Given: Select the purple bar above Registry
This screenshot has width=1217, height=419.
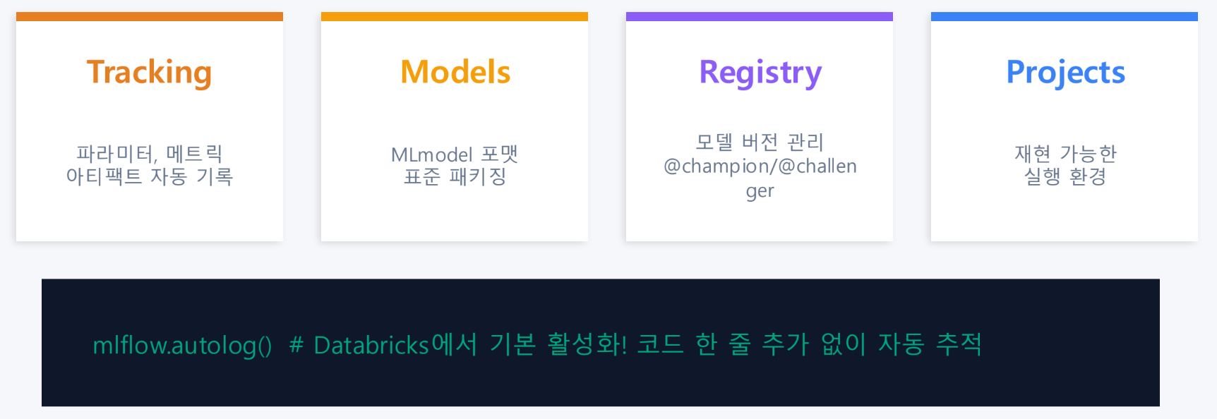Looking at the screenshot, I should (760, 16).
